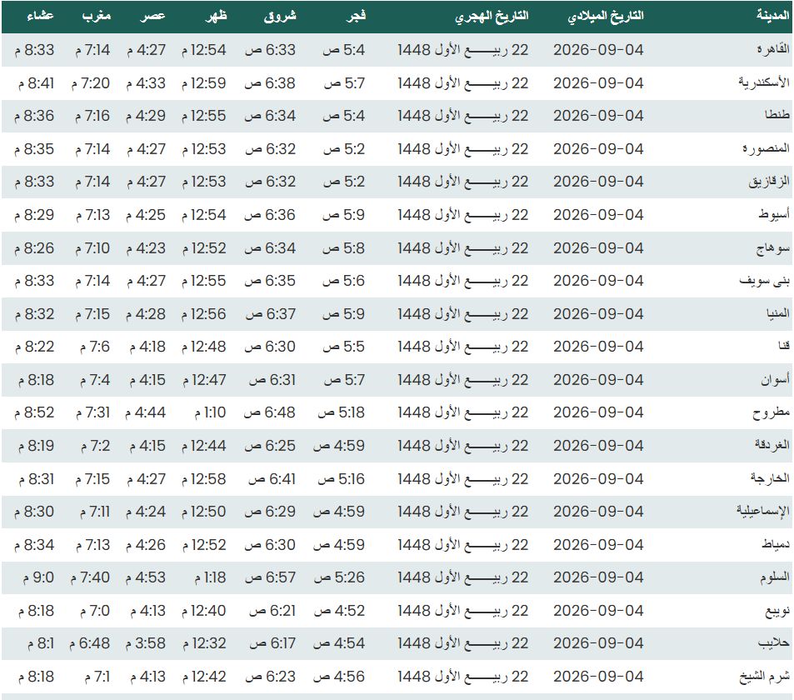Click Halayeb's Asr time 3:58 م
The width and height of the screenshot is (794, 700).
[145, 644]
